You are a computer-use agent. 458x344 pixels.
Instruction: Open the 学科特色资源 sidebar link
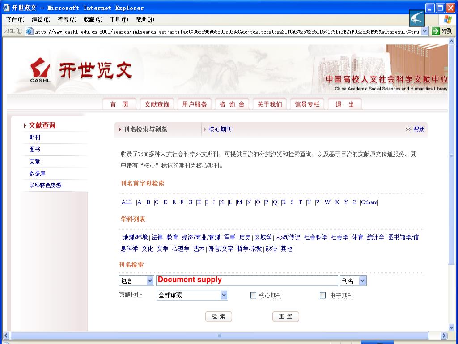[45, 185]
